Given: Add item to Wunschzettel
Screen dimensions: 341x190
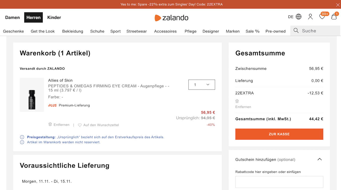Looking at the screenshot, I should (x=99, y=125).
